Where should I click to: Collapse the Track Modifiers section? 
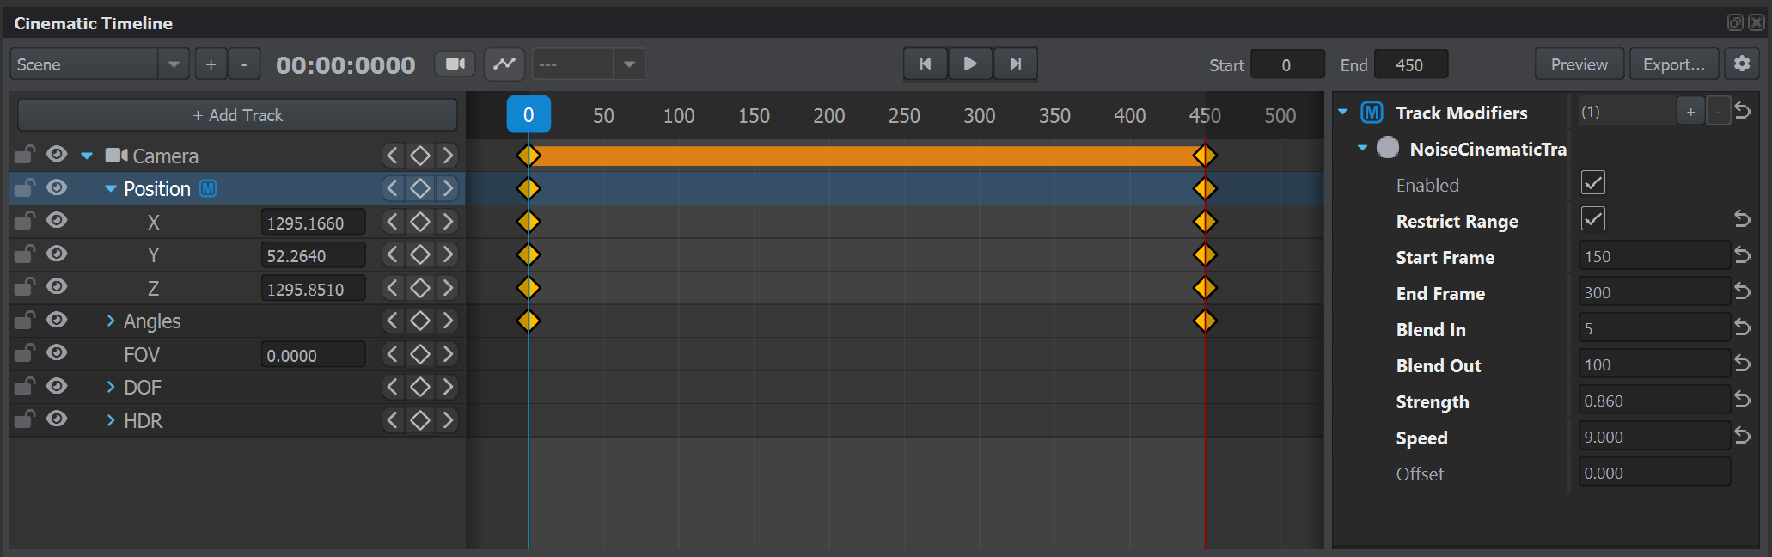1343,113
